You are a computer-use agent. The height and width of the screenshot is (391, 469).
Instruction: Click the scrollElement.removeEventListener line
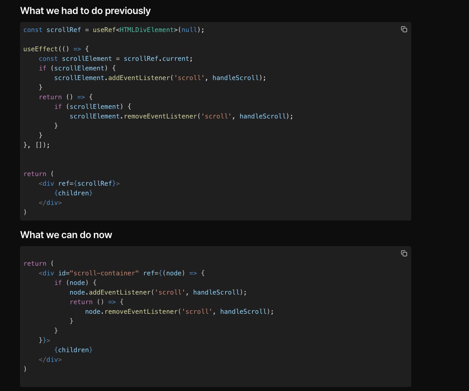click(x=181, y=116)
